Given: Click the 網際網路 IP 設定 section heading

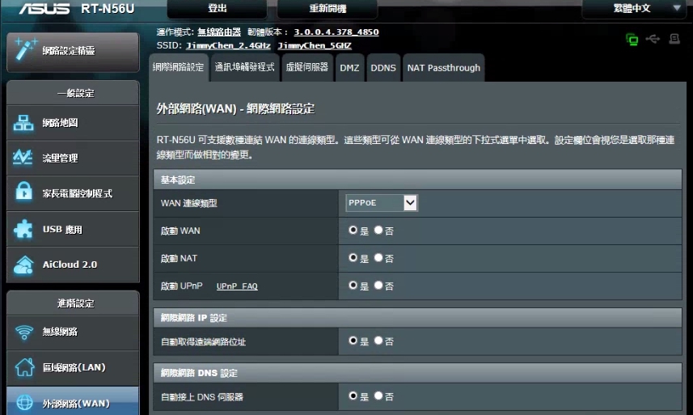Looking at the screenshot, I should 193,318.
